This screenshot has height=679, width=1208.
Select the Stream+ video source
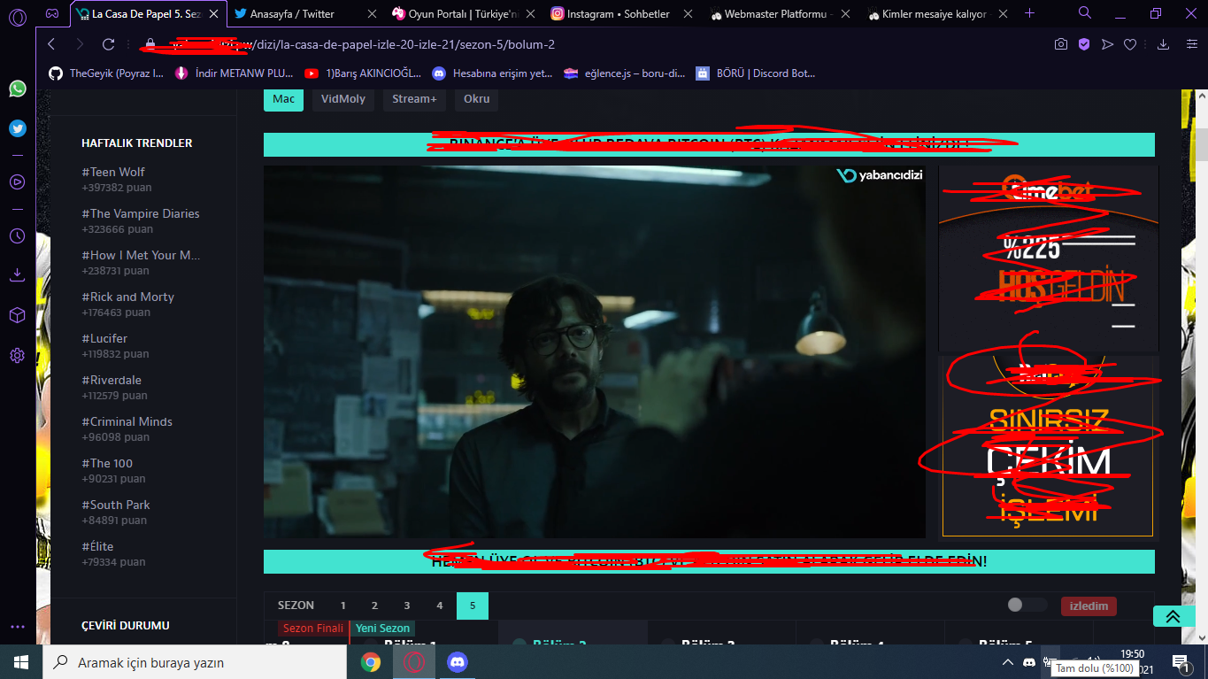[x=415, y=99]
